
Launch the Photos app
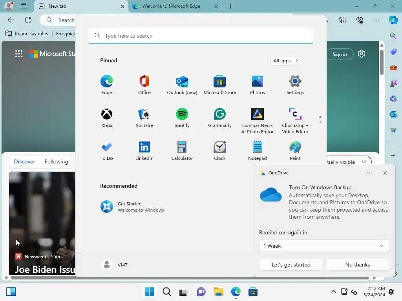coord(258,85)
